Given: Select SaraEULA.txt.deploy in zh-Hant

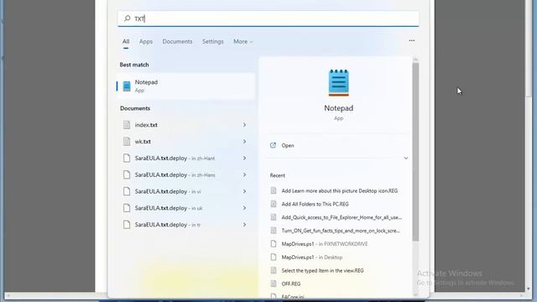Looking at the screenshot, I should pos(175,159).
